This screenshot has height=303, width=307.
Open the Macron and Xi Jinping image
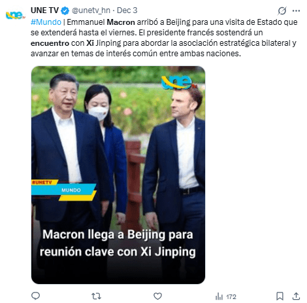coord(118,175)
